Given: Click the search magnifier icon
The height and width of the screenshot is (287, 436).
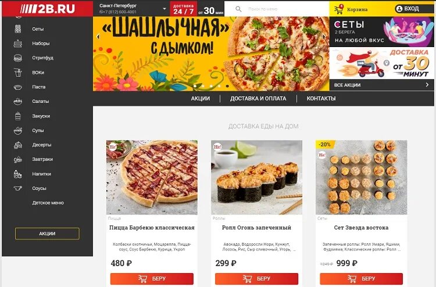Looking at the screenshot, I should [x=238, y=9].
